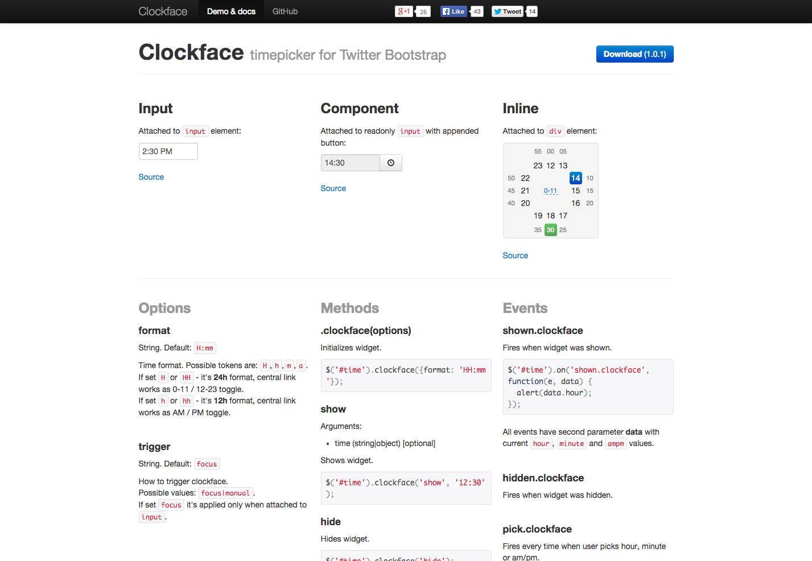This screenshot has width=812, height=561.
Task: Open the Clockface brand link in navbar
Action: pyautogui.click(x=163, y=11)
